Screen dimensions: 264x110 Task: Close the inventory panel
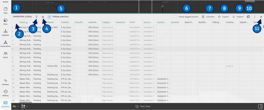pyautogui.click(x=261, y=17)
